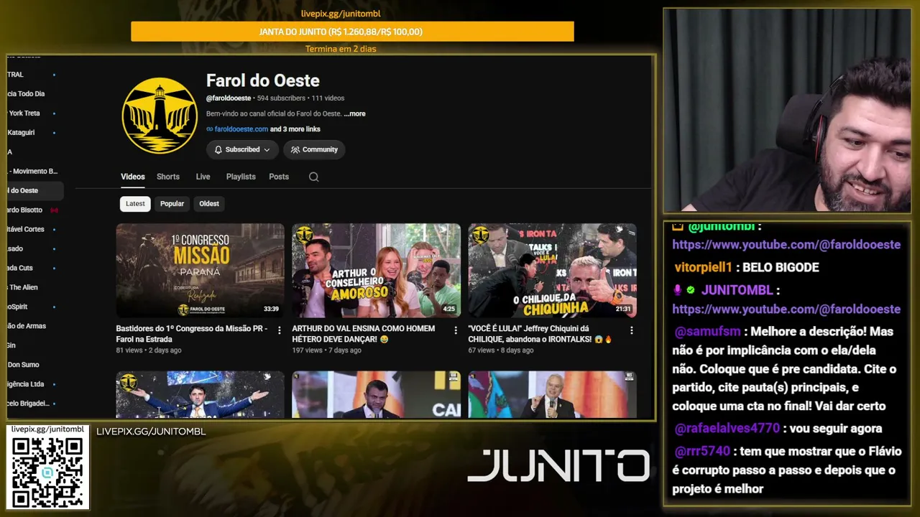This screenshot has width=920, height=517.
Task: Switch to the Videos tab
Action: click(x=133, y=177)
